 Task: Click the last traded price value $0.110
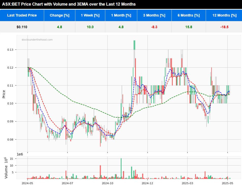click(x=22, y=27)
